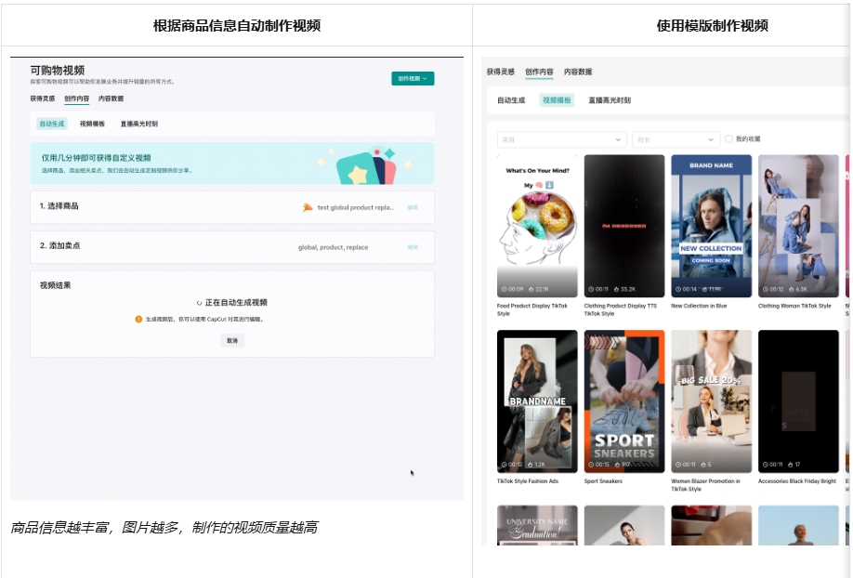Click 'TikTok Style Fashion Ads' caption
Screen dimensions: 853x578
pyautogui.click(x=528, y=481)
